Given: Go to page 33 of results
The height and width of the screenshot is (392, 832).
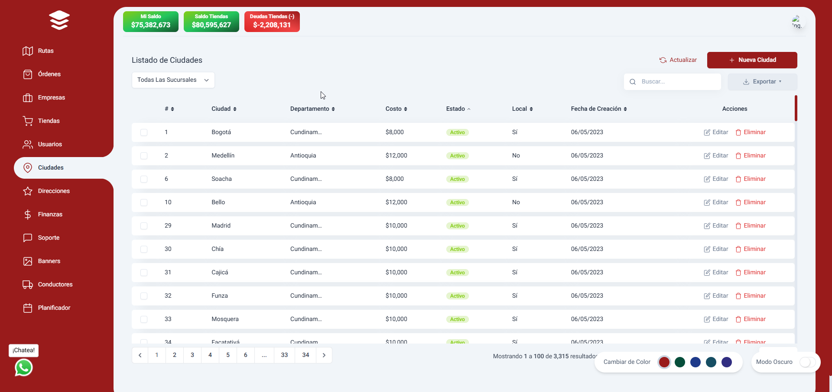Looking at the screenshot, I should coord(284,355).
